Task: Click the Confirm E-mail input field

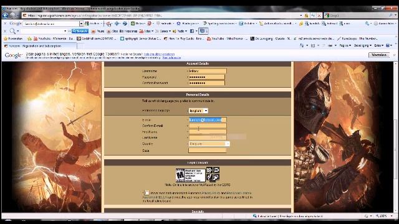Action: pyautogui.click(x=208, y=126)
